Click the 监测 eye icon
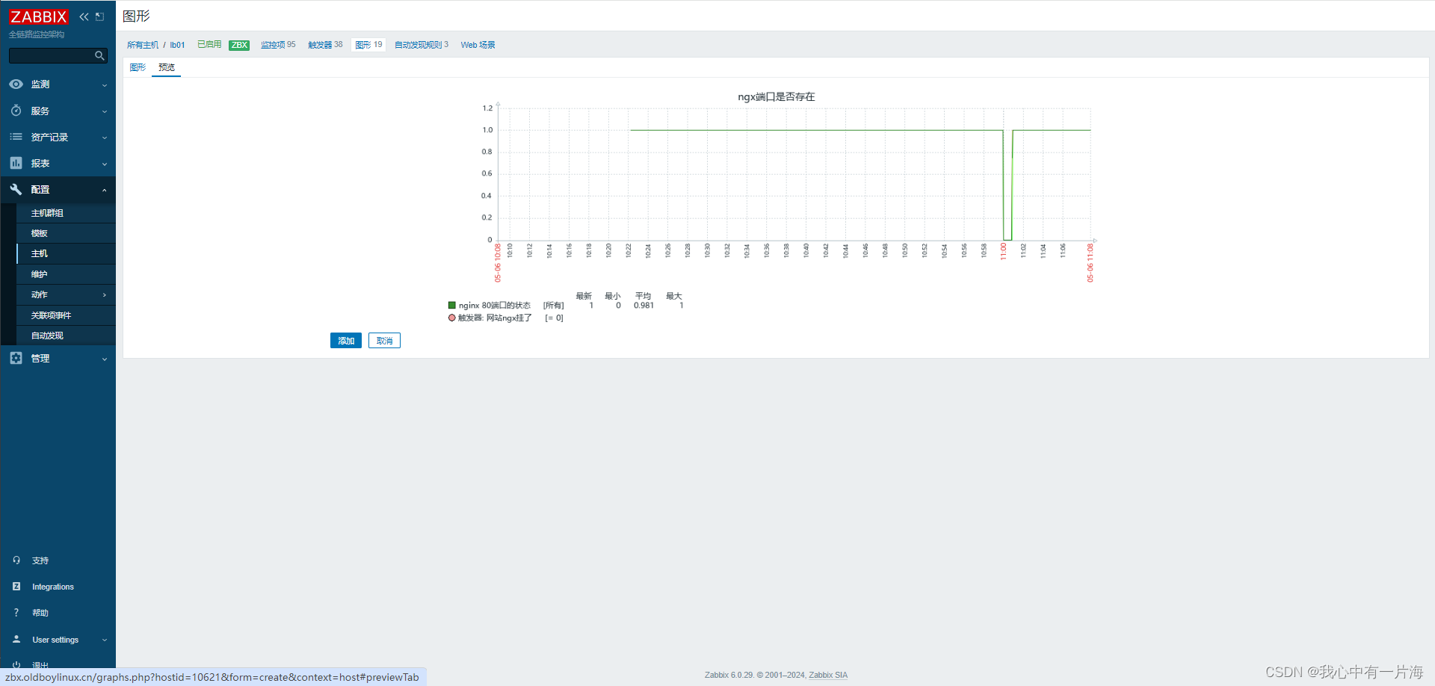Screen dimensions: 1435x686 pos(16,84)
